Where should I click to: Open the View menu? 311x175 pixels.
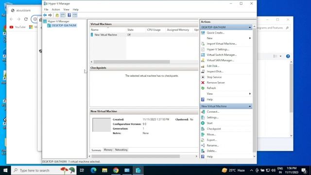coord(66,9)
